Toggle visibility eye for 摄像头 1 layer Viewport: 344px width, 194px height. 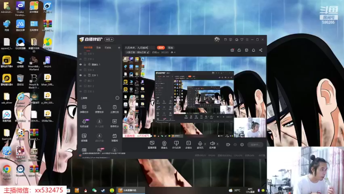coord(80,64)
